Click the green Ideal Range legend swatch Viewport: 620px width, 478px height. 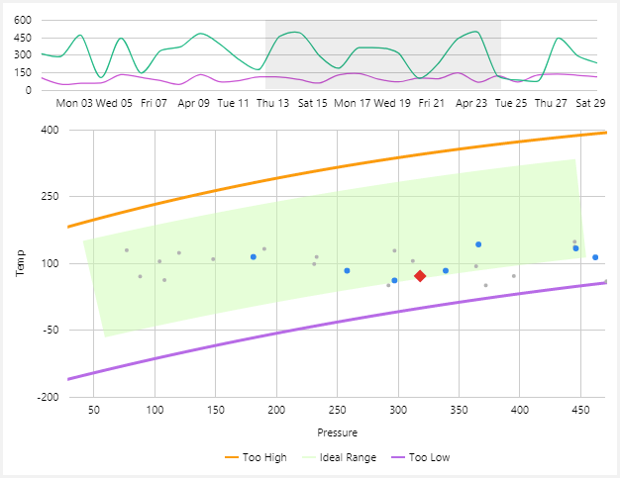[x=311, y=457]
